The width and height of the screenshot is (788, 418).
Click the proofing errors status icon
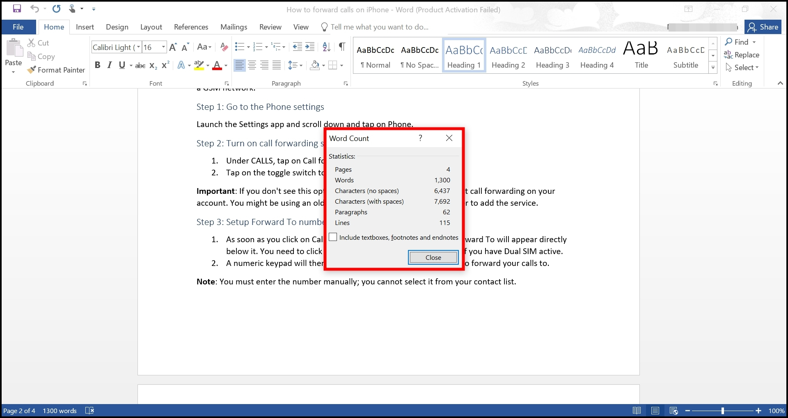89,411
